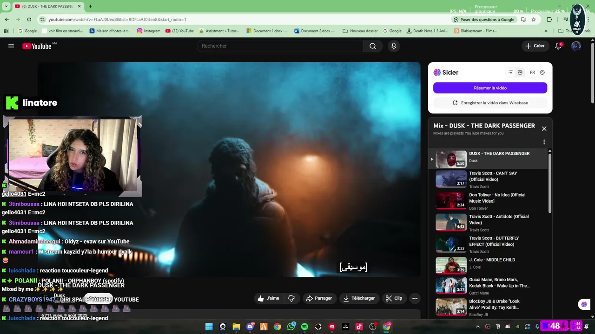Select BlocBoy JB & Drake Look Alive entry
The width and height of the screenshot is (595, 334).
point(488,309)
